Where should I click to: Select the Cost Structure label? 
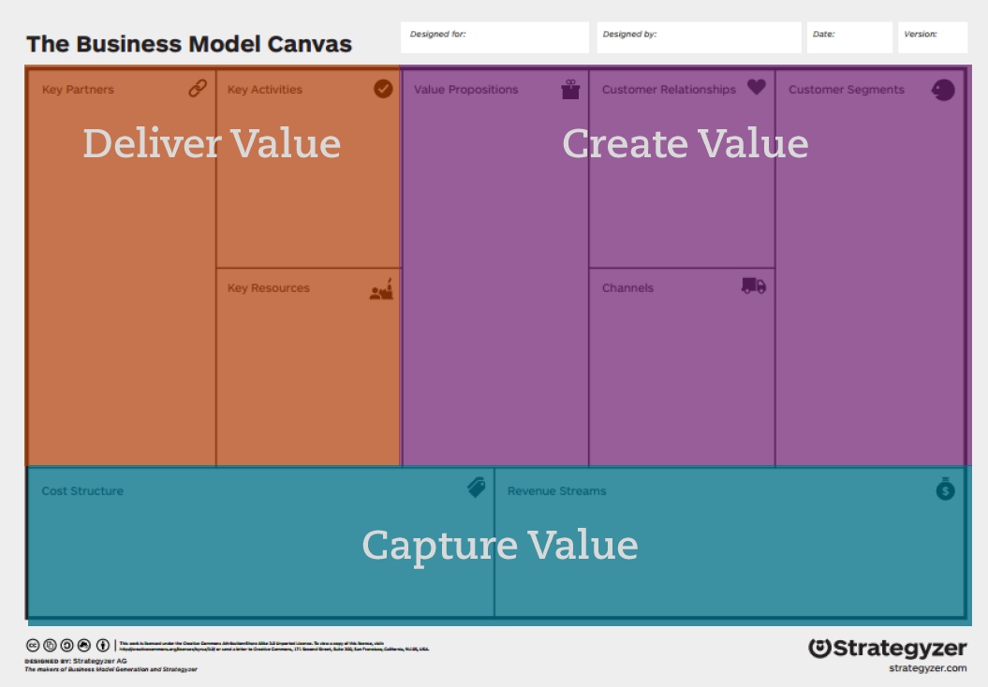pos(82,490)
